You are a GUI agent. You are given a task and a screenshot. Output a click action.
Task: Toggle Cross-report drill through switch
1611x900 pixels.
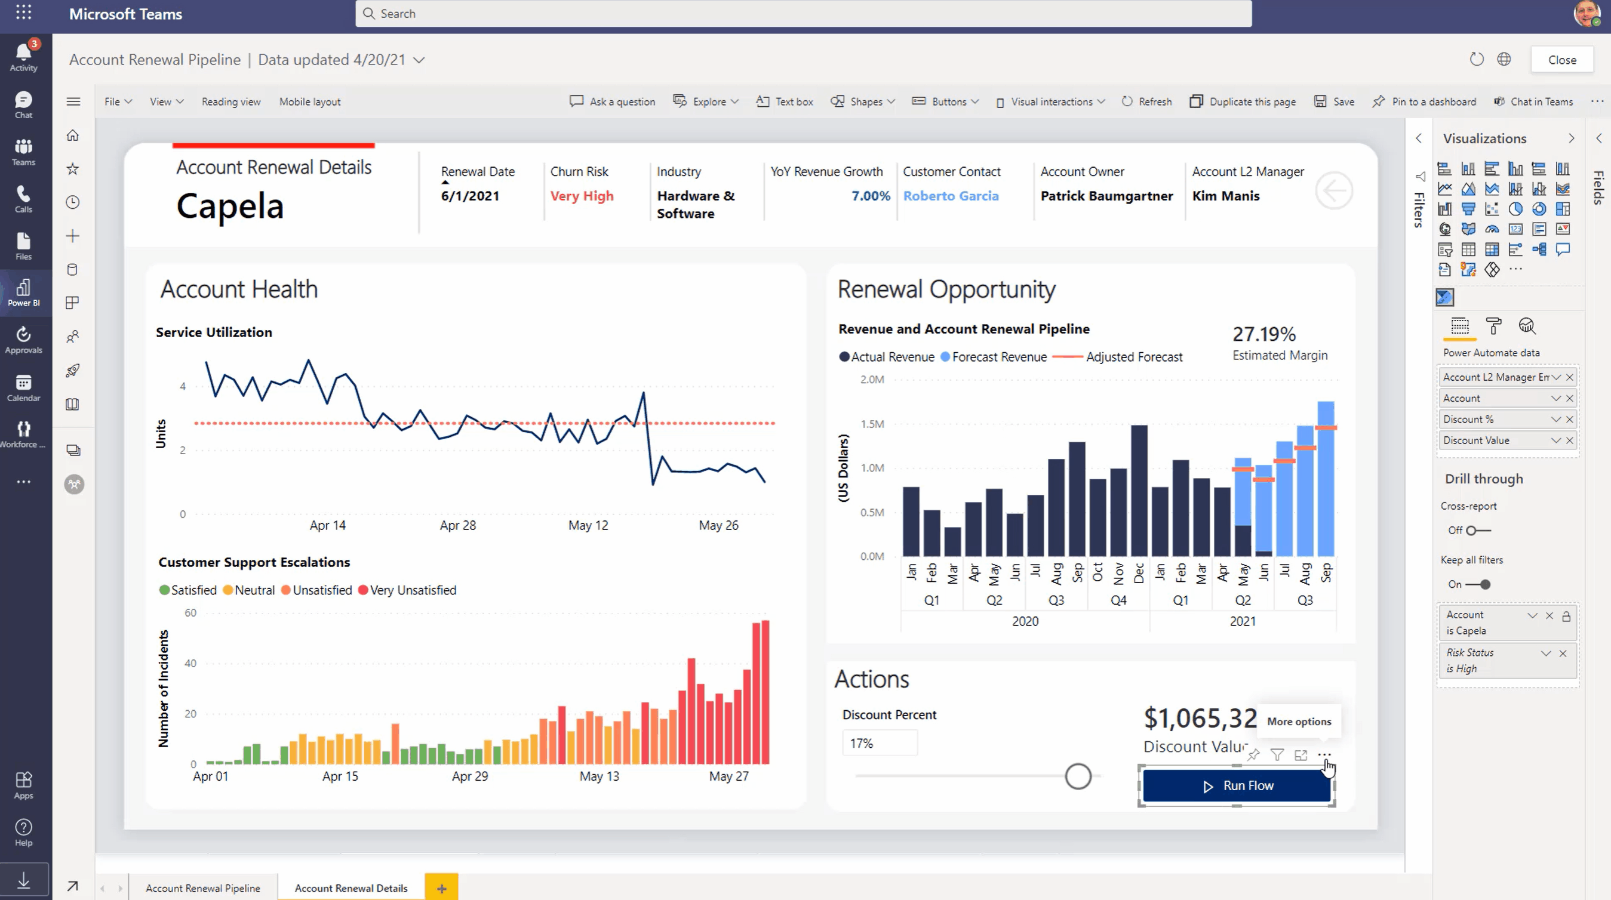[x=1478, y=531]
